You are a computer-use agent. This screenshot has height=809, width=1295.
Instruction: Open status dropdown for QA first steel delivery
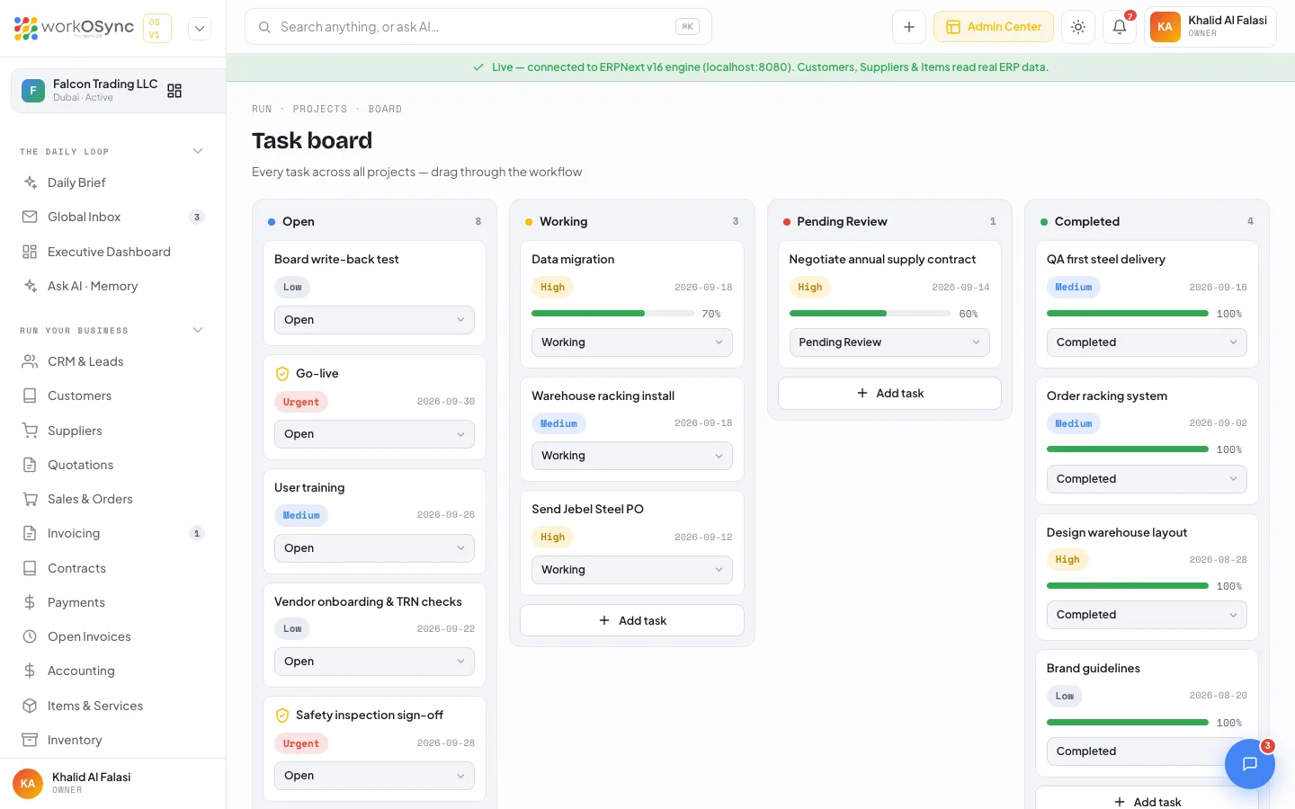tap(1147, 342)
